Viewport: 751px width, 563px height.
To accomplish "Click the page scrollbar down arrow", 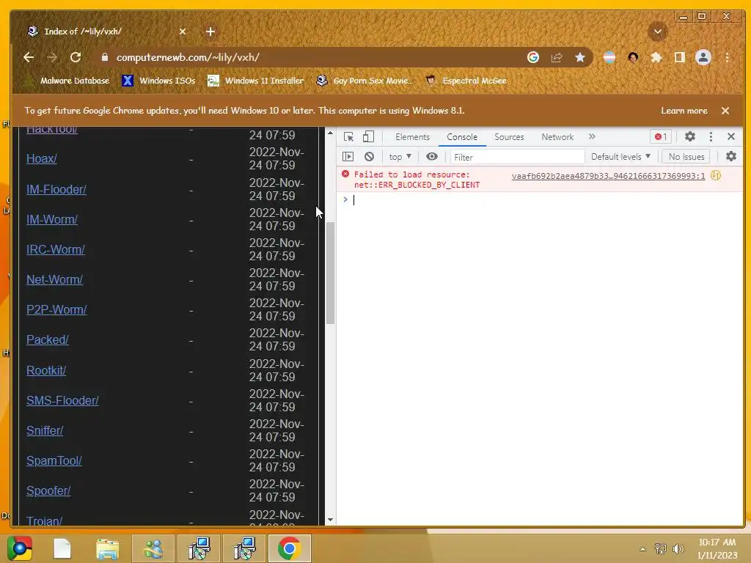I will (330, 520).
